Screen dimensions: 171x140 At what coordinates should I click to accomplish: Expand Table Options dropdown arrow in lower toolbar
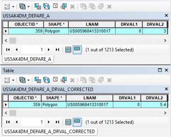(x=13, y=80)
